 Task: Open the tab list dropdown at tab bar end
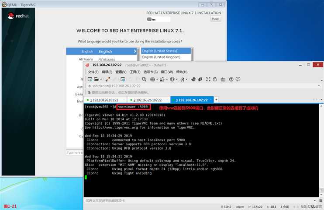click(321, 100)
